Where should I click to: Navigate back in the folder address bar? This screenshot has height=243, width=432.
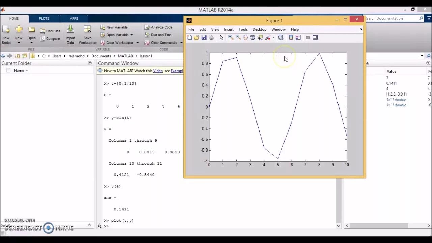point(3,56)
